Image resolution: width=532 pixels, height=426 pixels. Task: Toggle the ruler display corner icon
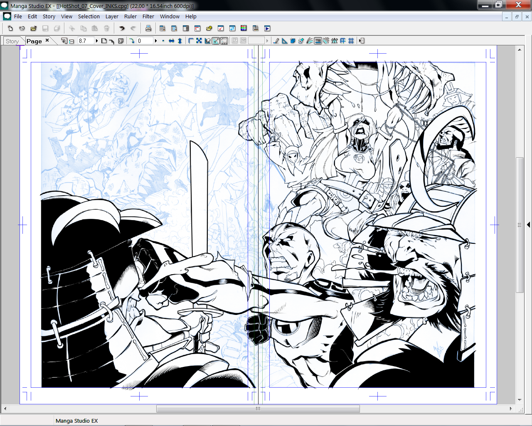[x=191, y=41]
